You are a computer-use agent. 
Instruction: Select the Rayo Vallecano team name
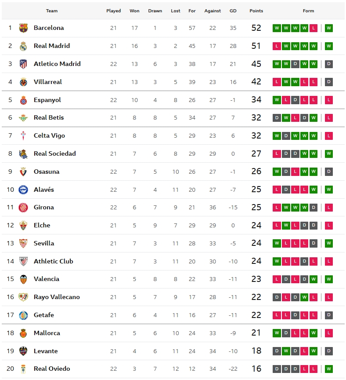tap(57, 297)
